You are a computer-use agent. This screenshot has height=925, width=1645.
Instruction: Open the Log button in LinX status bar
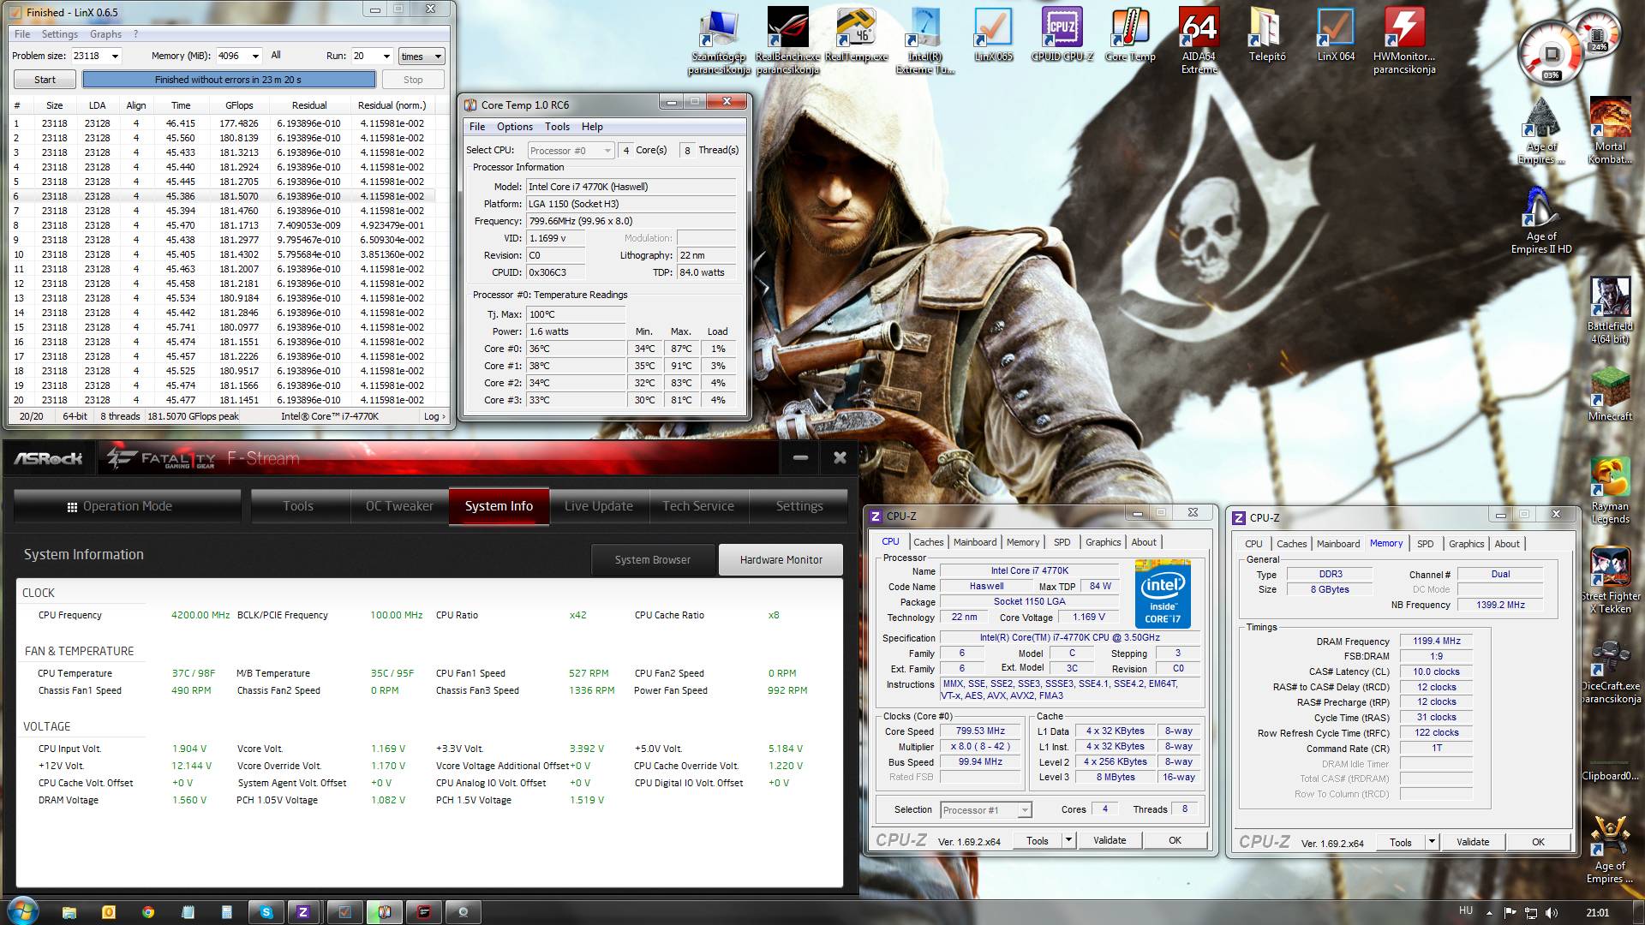click(x=434, y=416)
